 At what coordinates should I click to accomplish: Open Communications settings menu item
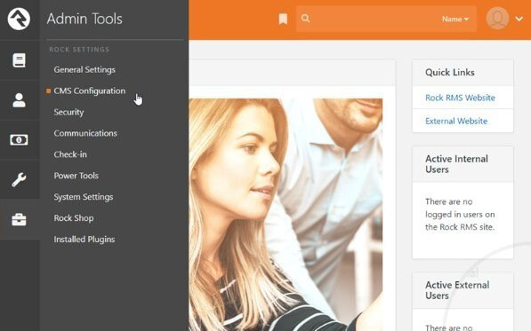pyautogui.click(x=85, y=133)
